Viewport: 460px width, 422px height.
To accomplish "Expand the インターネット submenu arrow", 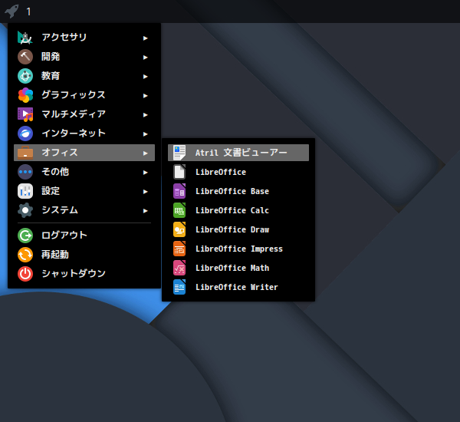I will pos(145,134).
